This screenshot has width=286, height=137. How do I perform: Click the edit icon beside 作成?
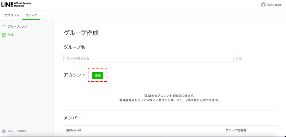tap(4, 35)
